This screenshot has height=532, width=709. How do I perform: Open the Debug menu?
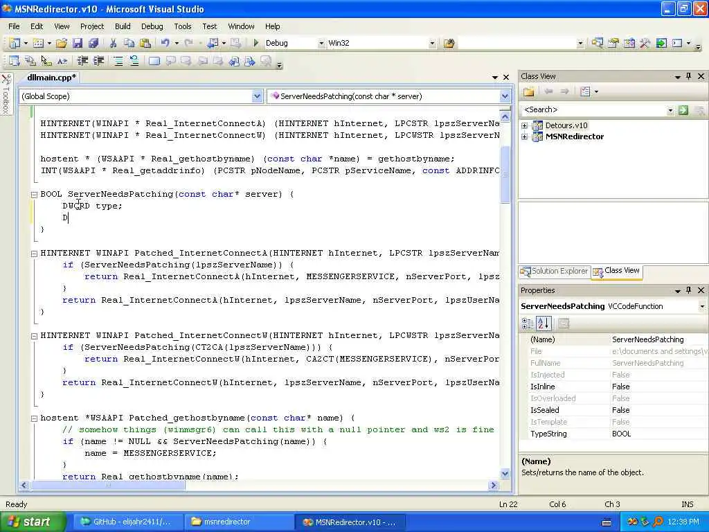pyautogui.click(x=152, y=26)
